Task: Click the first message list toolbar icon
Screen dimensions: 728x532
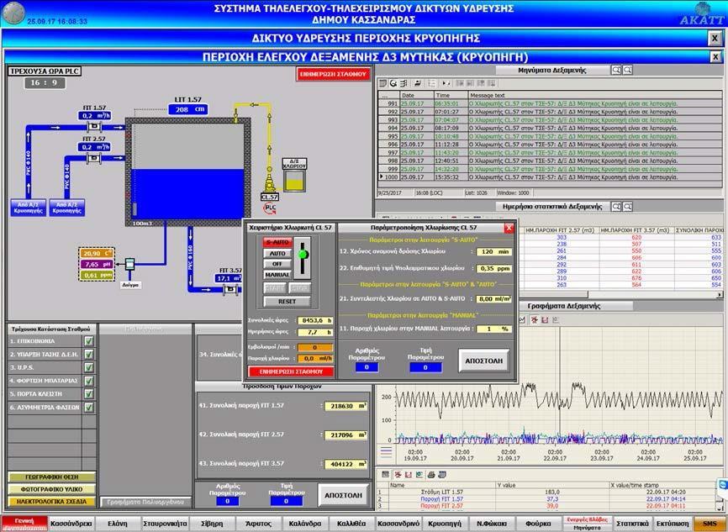Action: point(382,83)
